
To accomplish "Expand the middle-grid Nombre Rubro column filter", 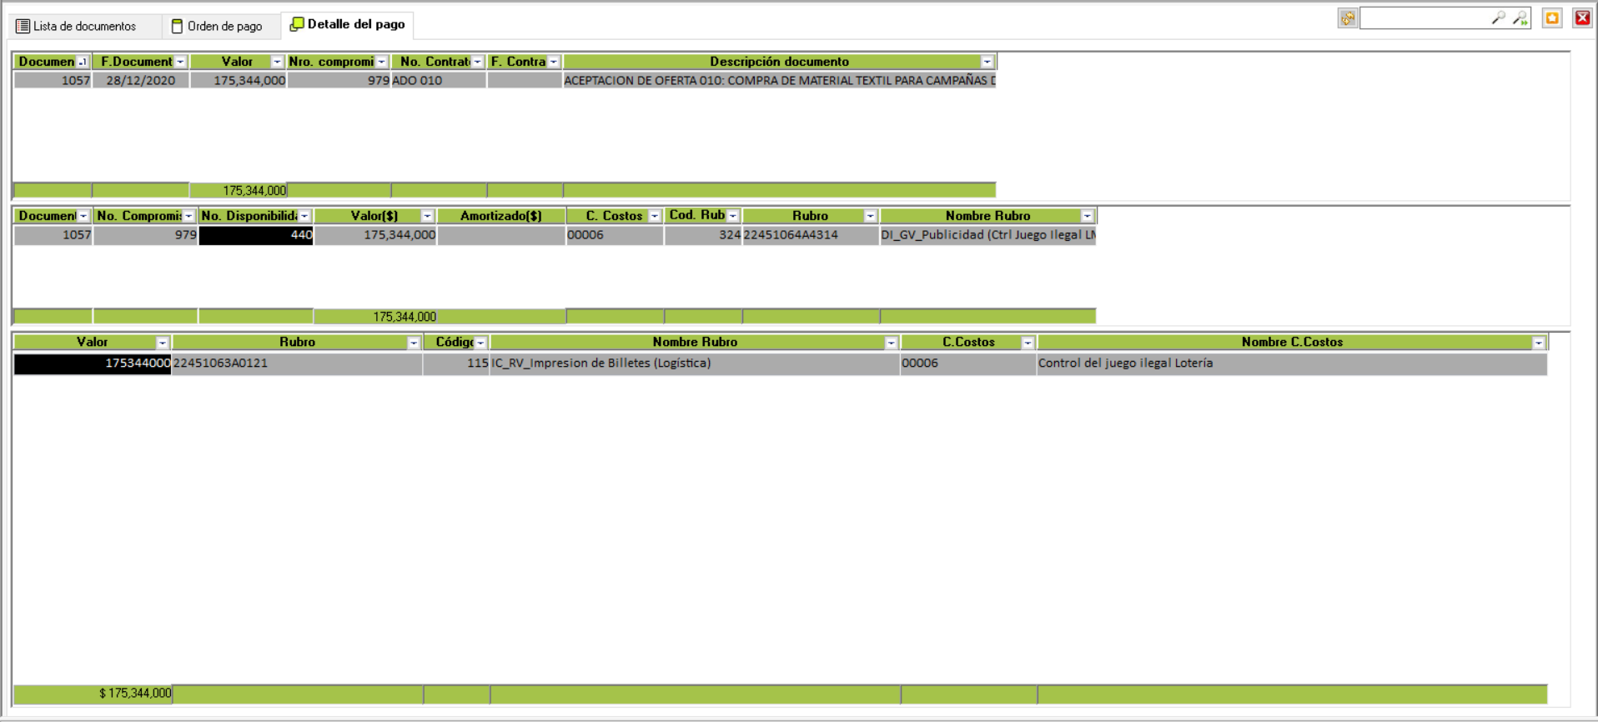I will click(1087, 216).
